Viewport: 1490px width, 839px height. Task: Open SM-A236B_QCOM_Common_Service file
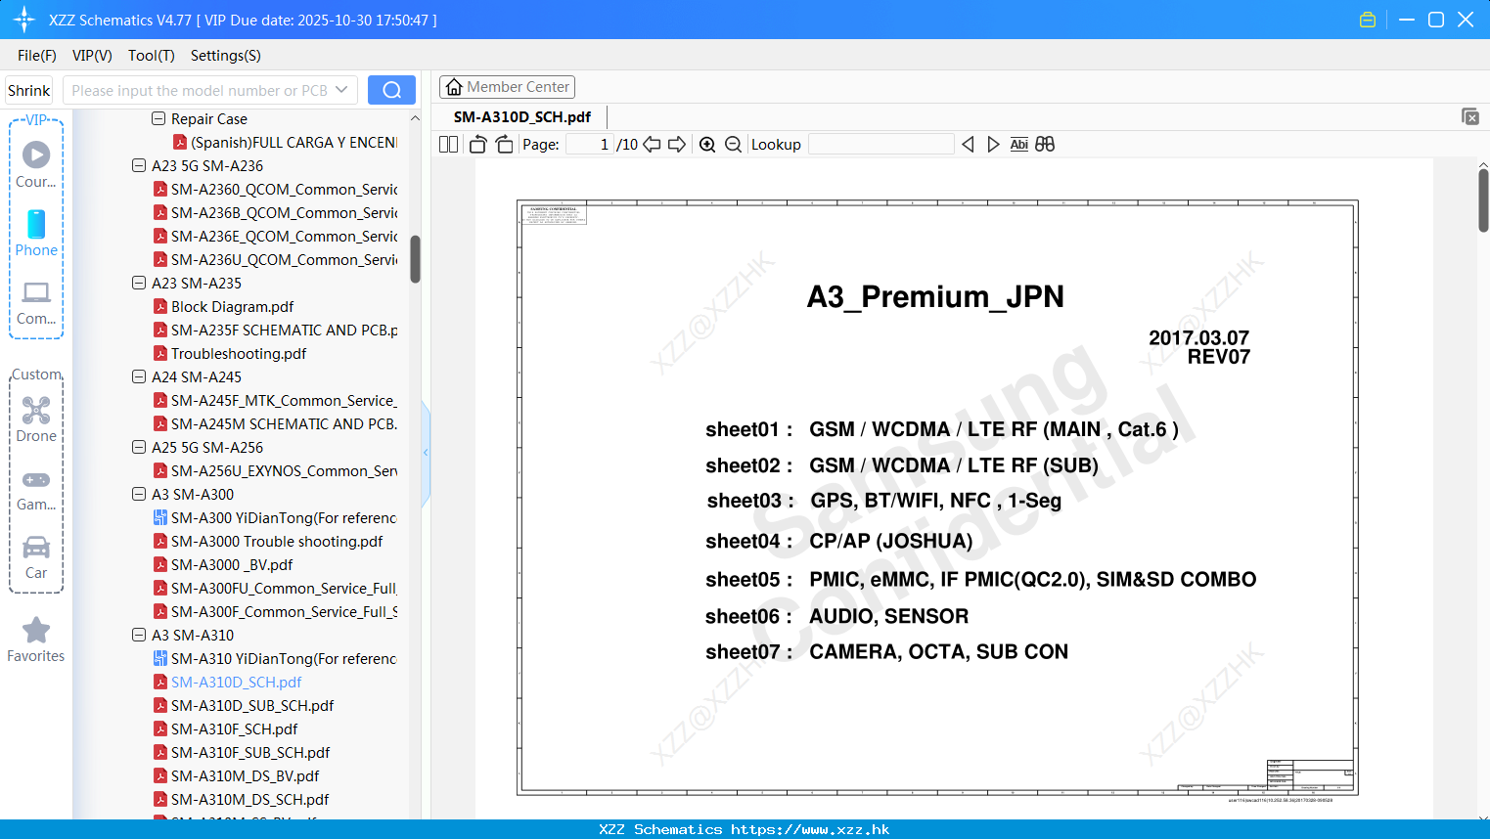click(276, 212)
